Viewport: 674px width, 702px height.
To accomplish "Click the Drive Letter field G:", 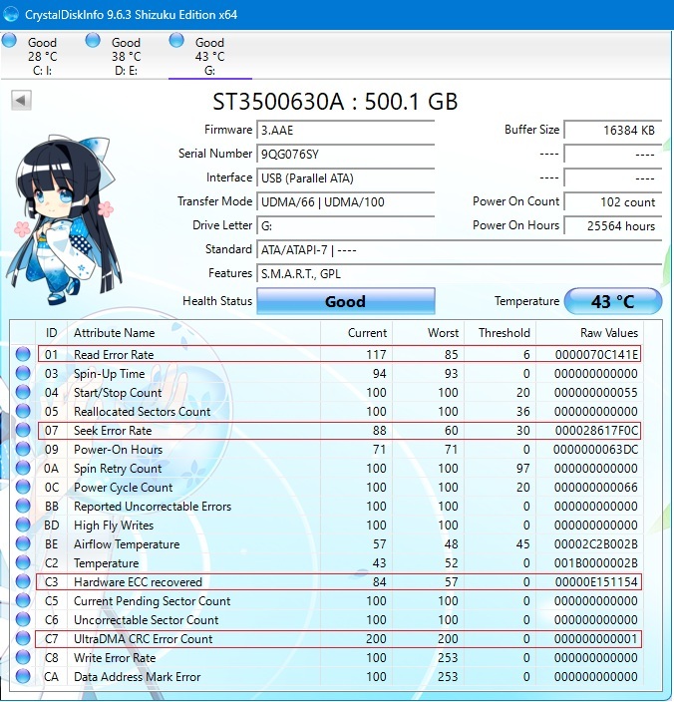I will (346, 226).
